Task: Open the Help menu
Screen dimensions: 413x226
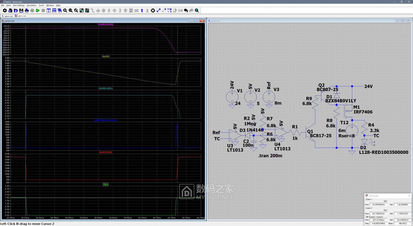Action: [x=58, y=5]
